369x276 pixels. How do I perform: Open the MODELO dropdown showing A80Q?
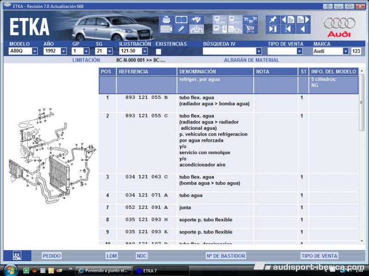pos(35,51)
